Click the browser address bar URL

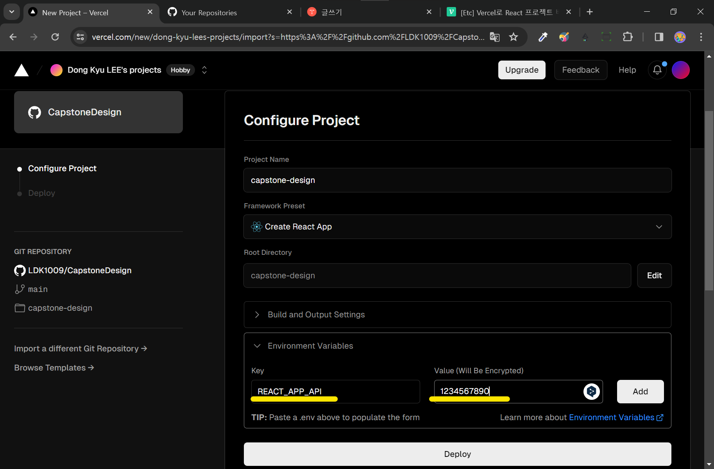click(288, 37)
